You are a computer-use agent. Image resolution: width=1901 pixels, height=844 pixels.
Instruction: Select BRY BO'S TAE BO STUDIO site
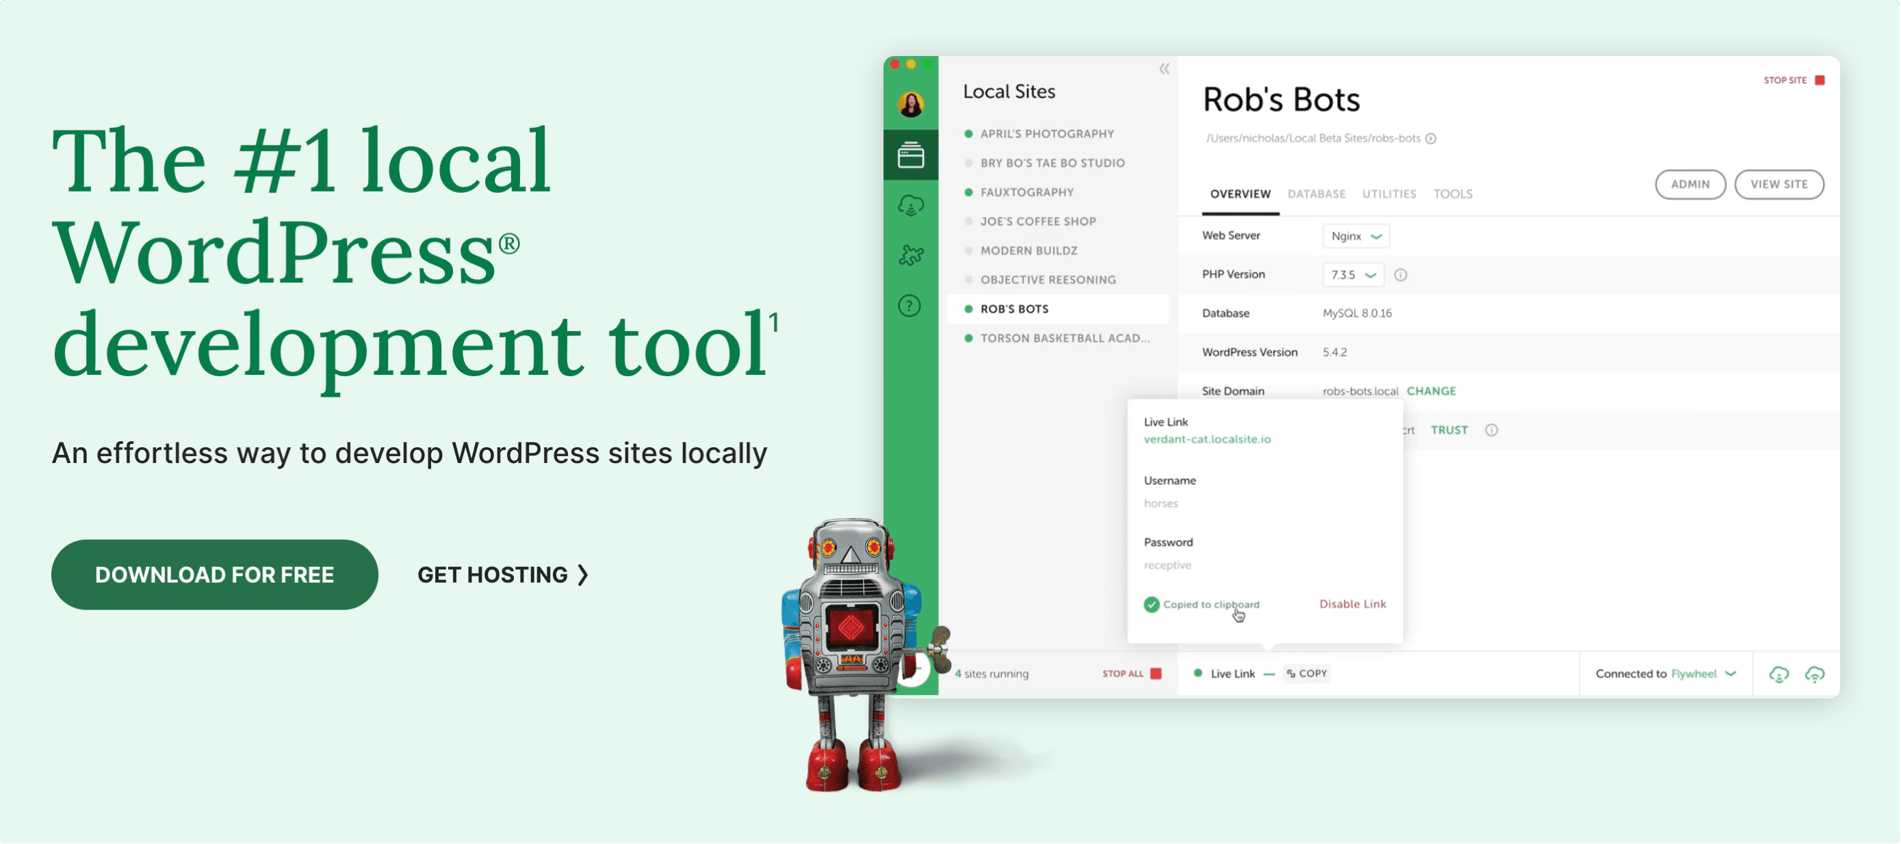(x=1057, y=163)
